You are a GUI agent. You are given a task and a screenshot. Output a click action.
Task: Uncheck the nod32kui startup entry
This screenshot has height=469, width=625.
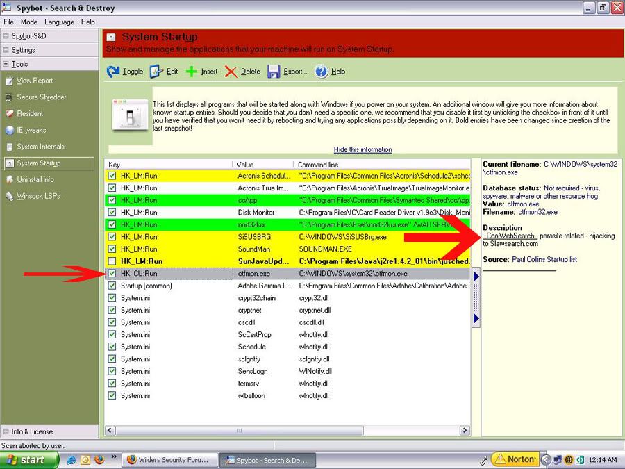[x=112, y=224]
